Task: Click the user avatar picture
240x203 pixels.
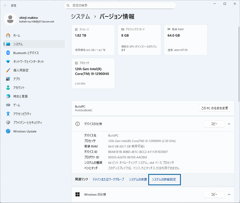Action: point(10,19)
